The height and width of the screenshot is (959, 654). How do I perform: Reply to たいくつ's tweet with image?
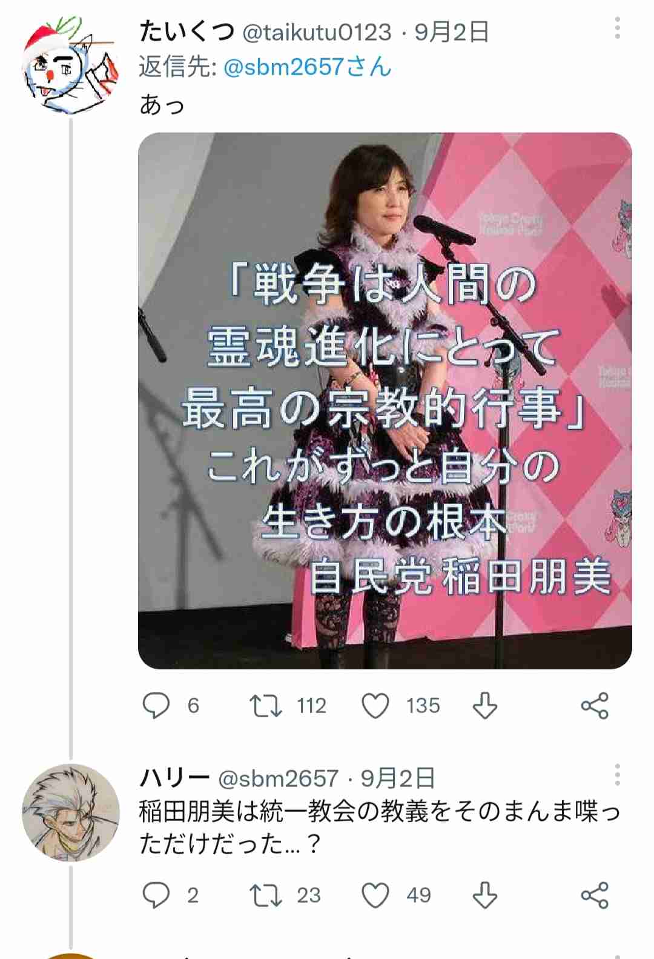pos(156,706)
